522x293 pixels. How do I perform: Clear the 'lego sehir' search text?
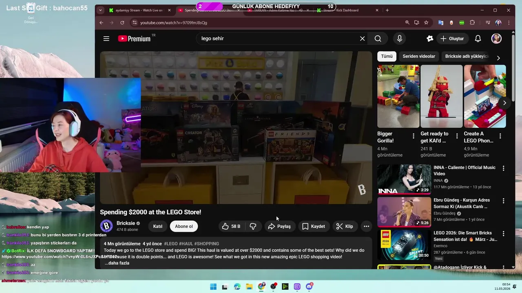[x=362, y=39]
